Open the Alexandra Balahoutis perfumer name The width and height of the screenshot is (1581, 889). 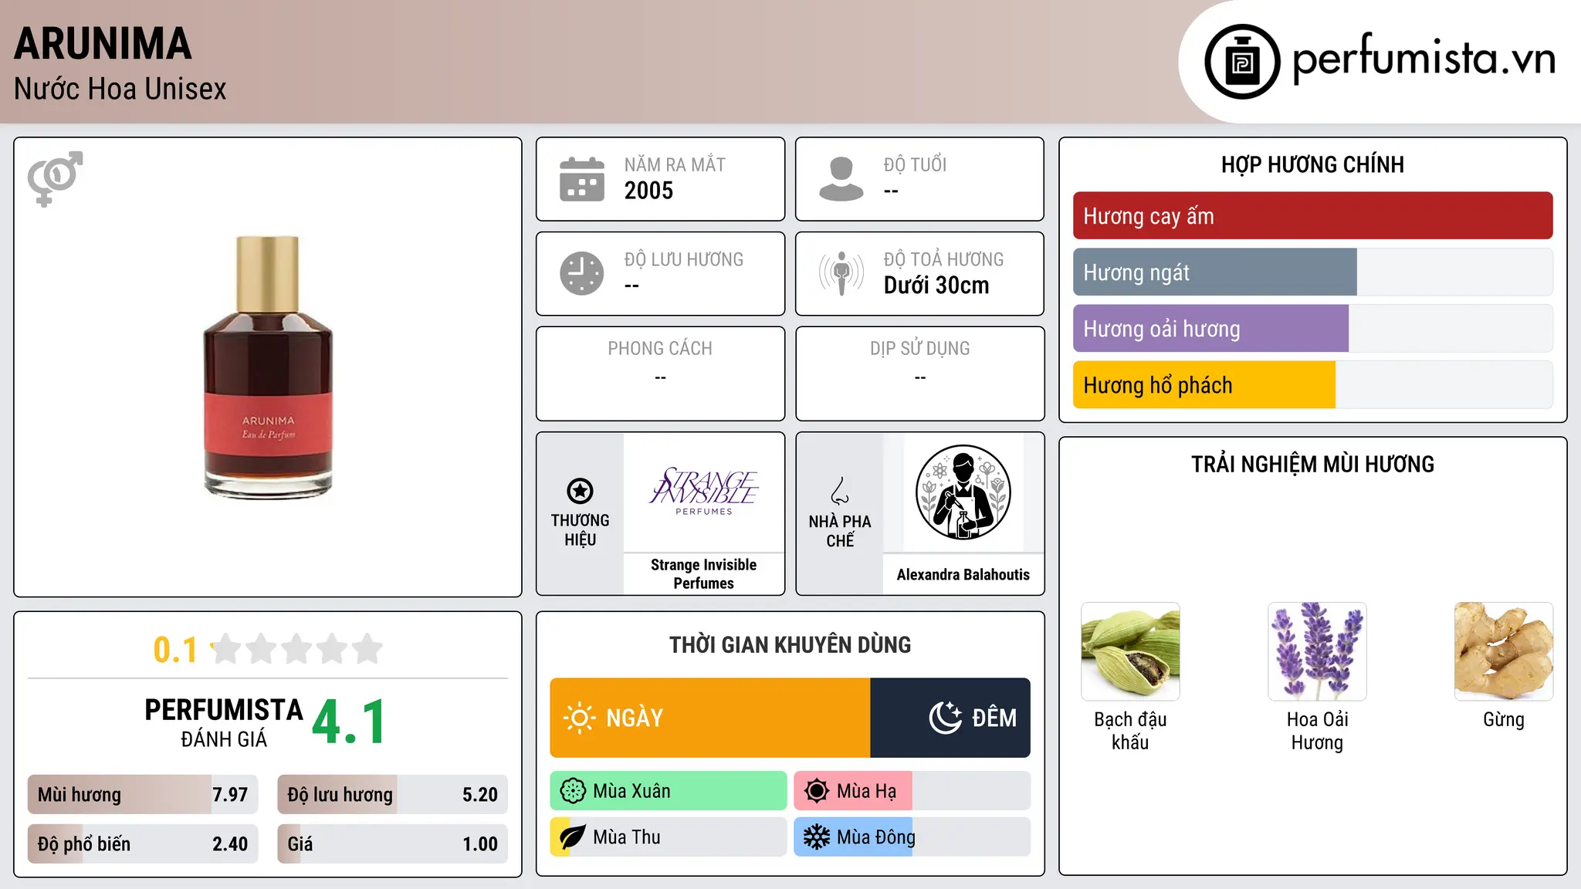pos(963,574)
